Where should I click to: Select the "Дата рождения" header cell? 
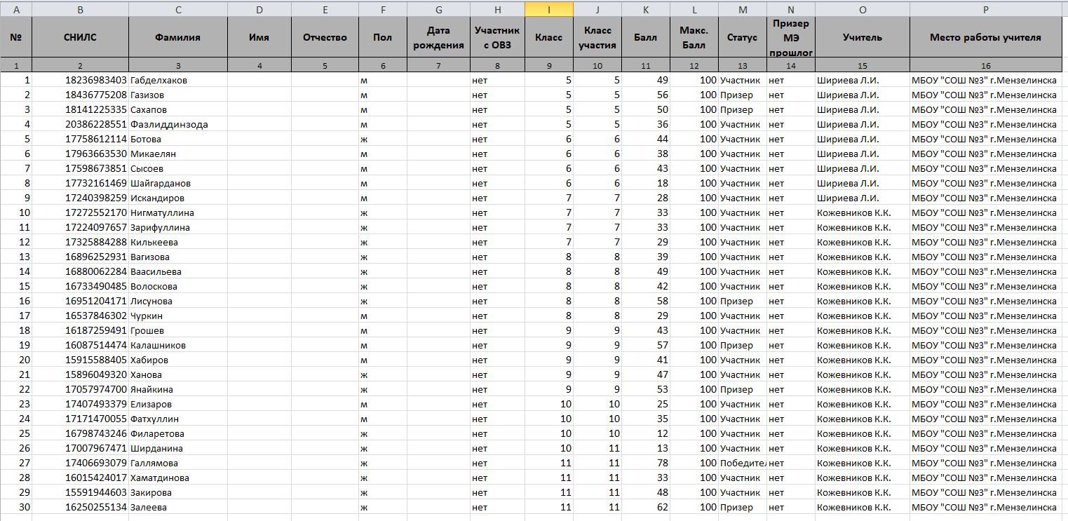coord(438,38)
